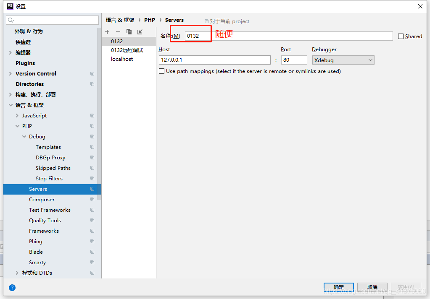Select 外观 & 行为 settings category
This screenshot has height=299, width=430.
[x=29, y=31]
